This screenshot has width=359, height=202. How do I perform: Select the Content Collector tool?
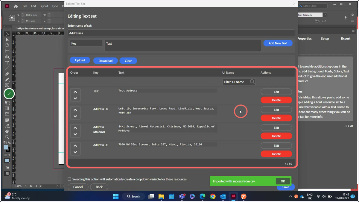[7, 57]
